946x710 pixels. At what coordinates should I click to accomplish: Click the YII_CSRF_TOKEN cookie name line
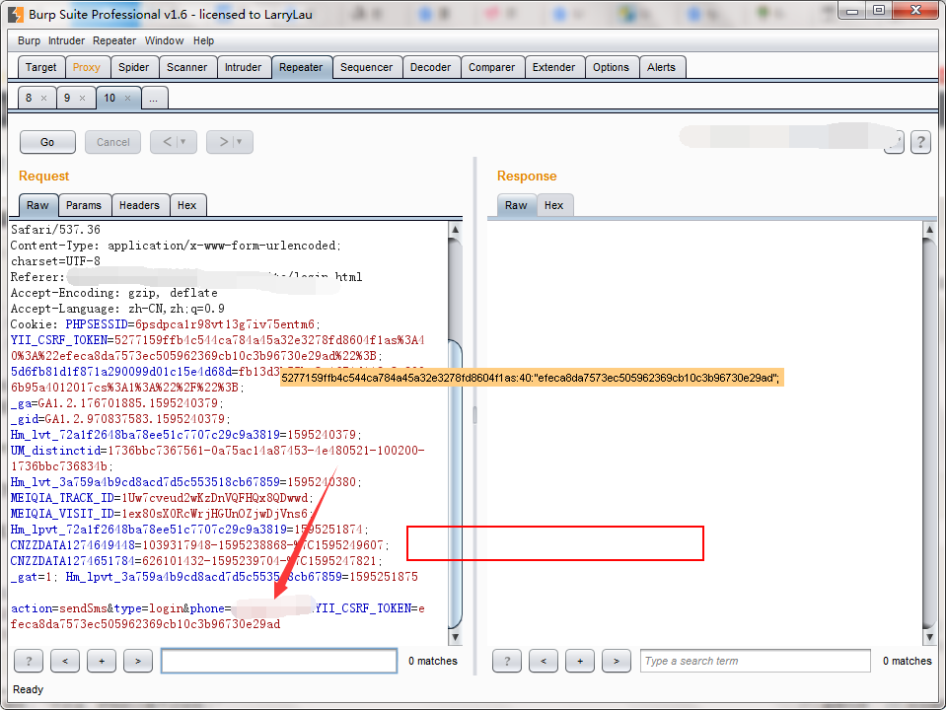pyautogui.click(x=59, y=340)
